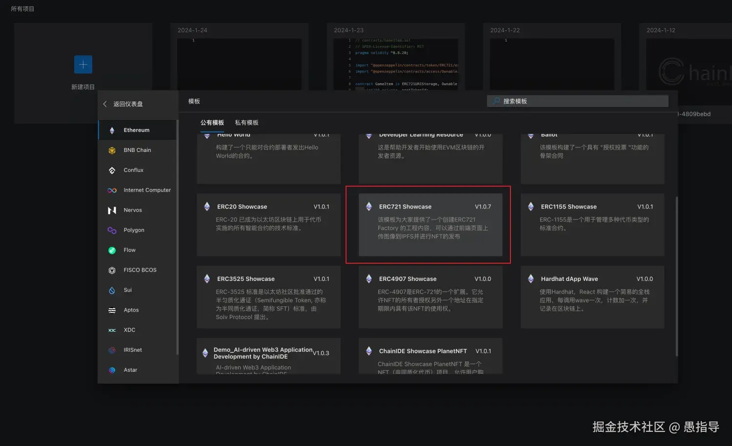Click V1.0.3 version on Demo_AI-driven card
The height and width of the screenshot is (446, 732).
[x=321, y=353]
